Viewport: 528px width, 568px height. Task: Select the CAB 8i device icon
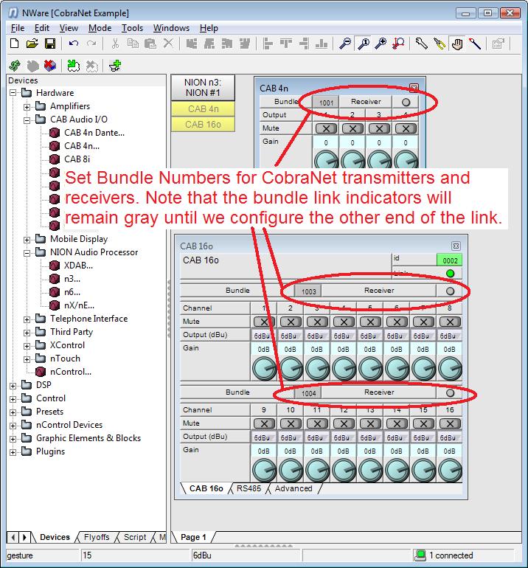pos(54,159)
